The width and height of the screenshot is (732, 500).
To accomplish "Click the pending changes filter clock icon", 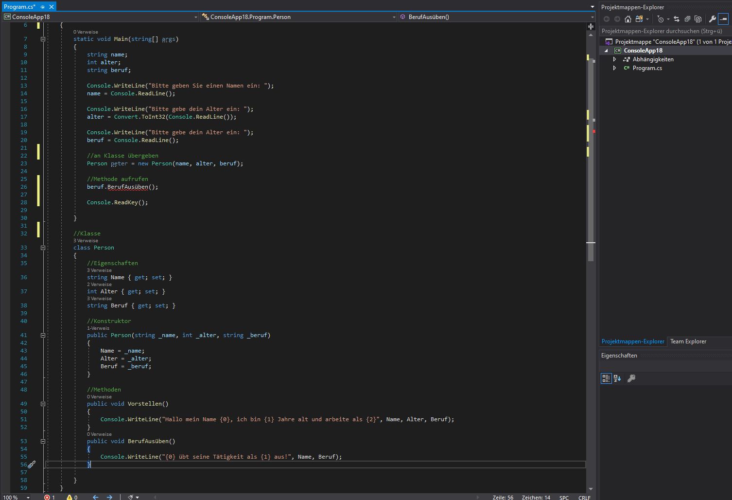I will coord(660,19).
